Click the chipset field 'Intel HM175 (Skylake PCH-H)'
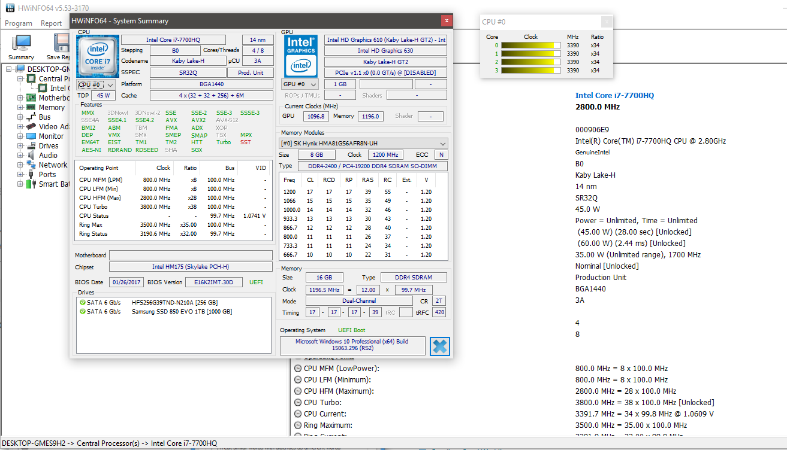This screenshot has height=450, width=787. coord(190,267)
